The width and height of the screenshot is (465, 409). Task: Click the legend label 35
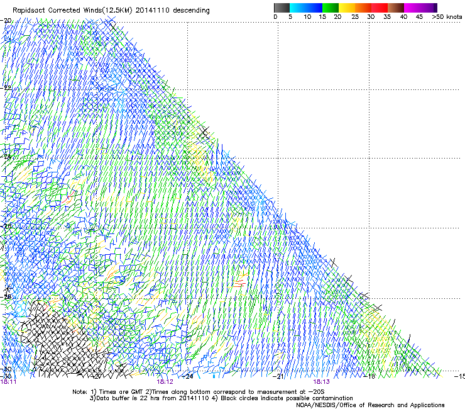coord(387,17)
